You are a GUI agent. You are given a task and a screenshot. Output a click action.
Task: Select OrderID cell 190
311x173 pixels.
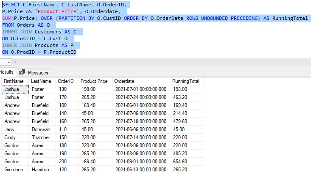coord(67,154)
